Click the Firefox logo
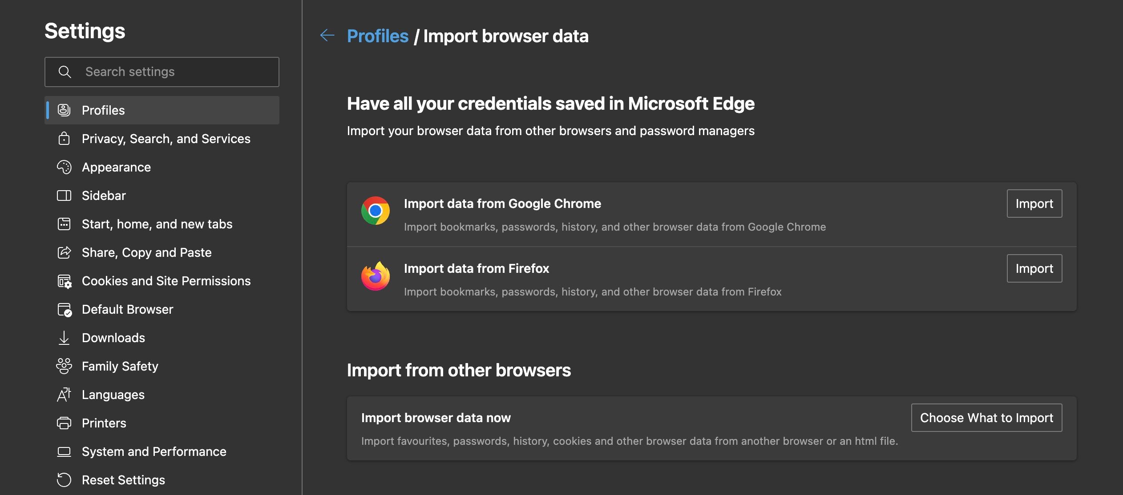1123x495 pixels. (x=376, y=275)
